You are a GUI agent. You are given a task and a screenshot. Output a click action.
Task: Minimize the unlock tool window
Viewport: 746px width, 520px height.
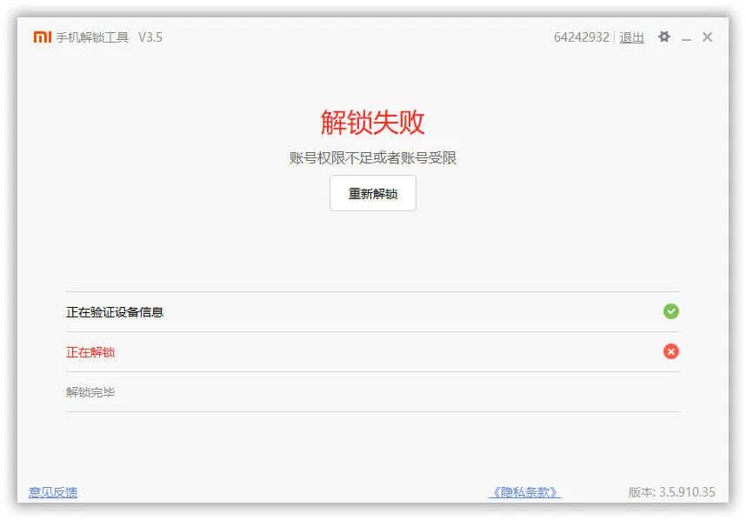click(x=686, y=38)
